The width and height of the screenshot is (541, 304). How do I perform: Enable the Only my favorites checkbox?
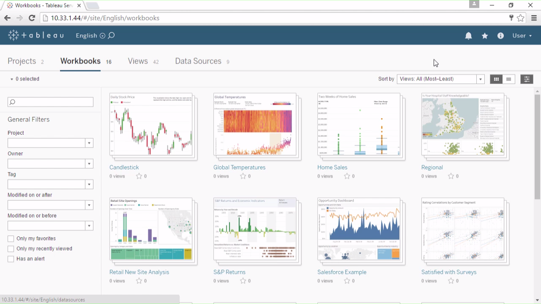(x=11, y=239)
